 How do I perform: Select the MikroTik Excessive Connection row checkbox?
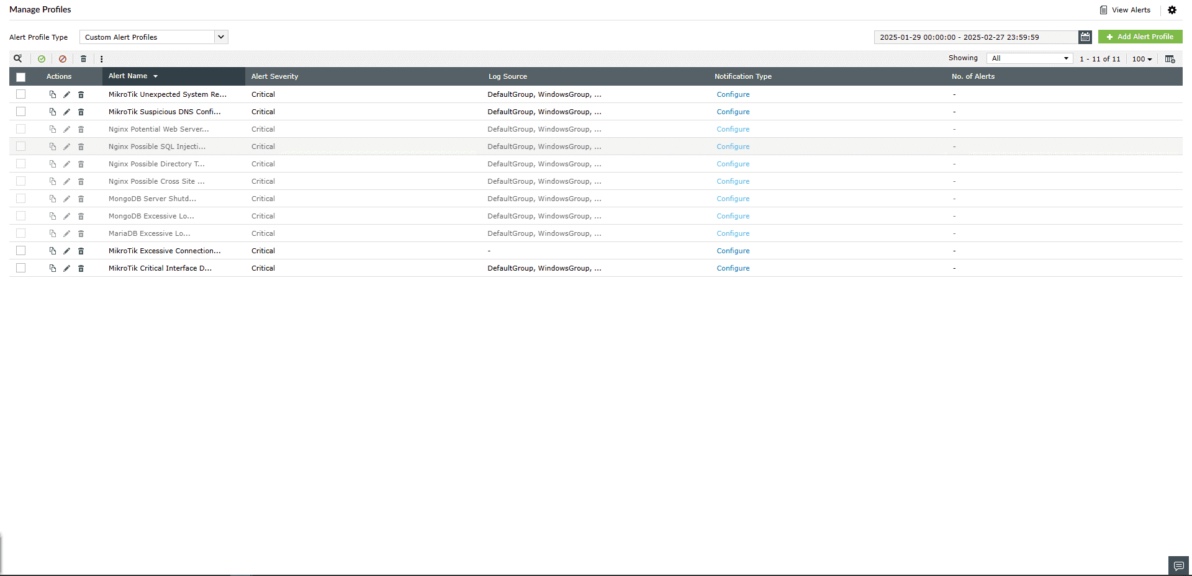(20, 251)
